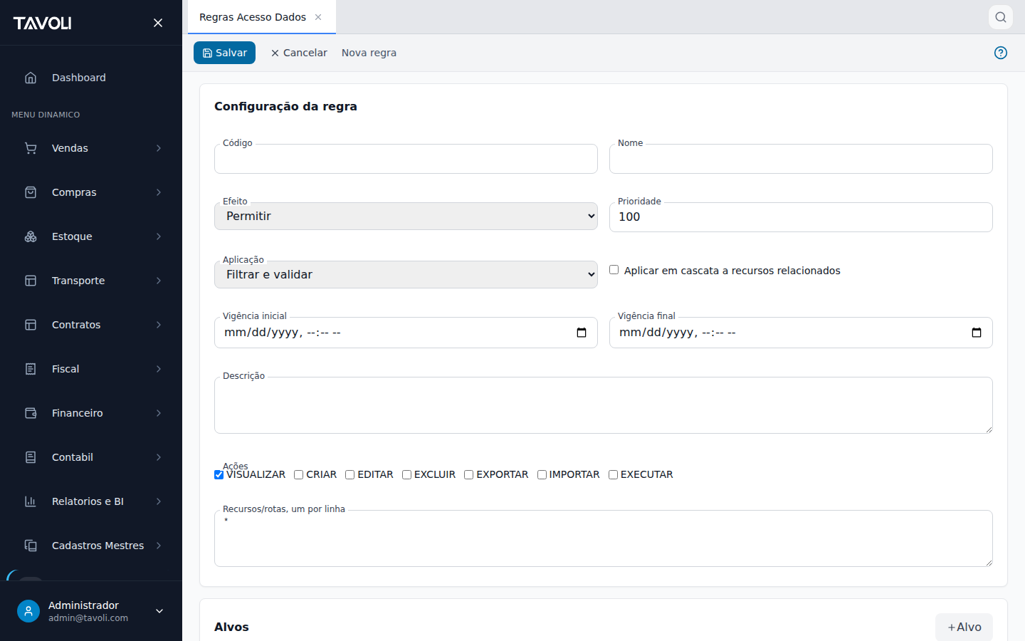Screen dimensions: 1025x641
Task: Click the Vigência final date field
Action: (801, 333)
